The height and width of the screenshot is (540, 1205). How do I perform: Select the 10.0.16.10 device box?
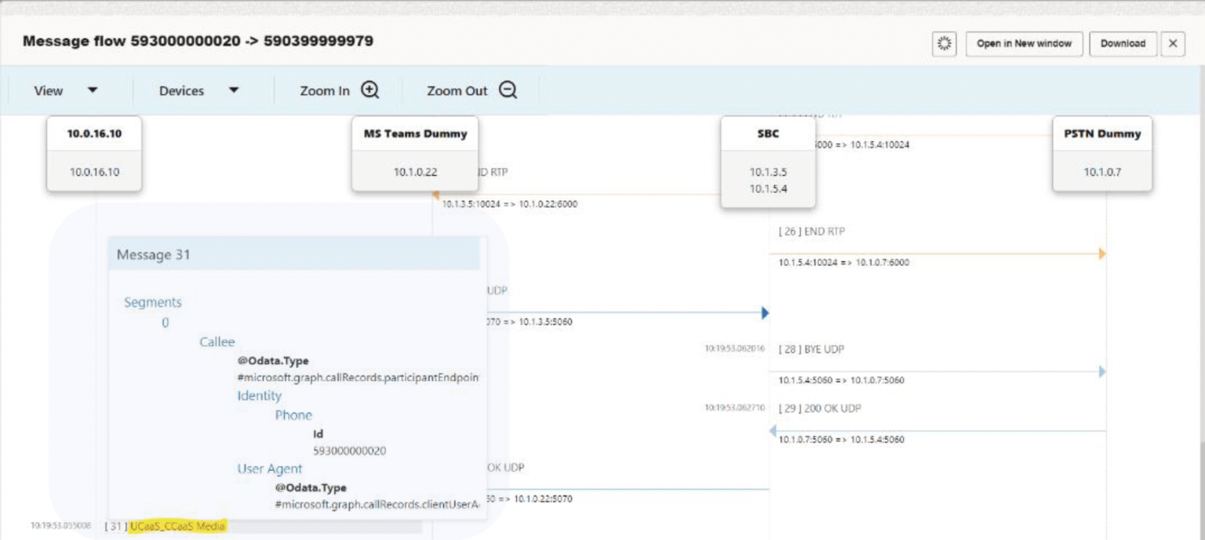[x=94, y=153]
